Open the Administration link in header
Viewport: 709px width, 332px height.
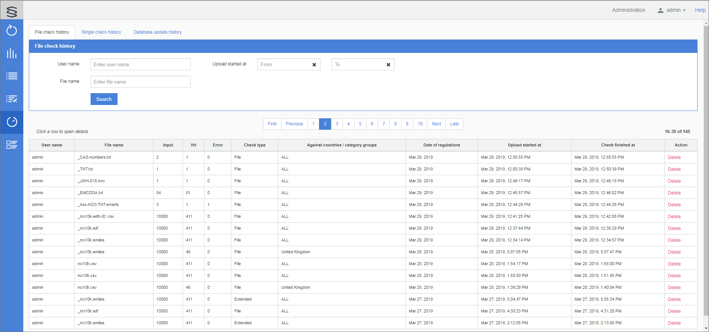(628, 10)
